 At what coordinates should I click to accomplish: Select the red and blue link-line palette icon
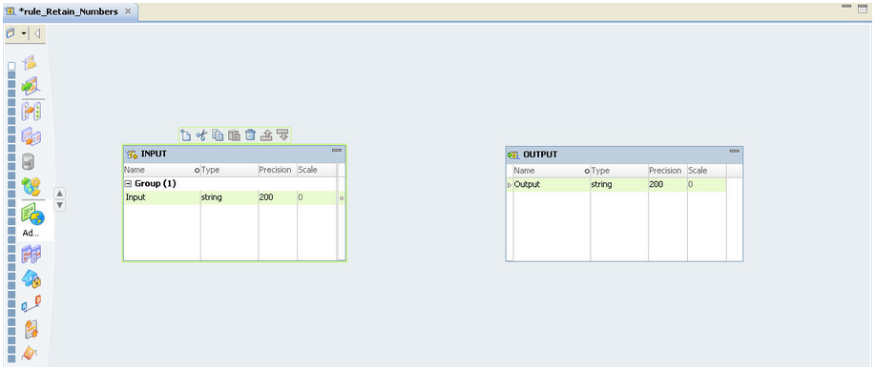tap(31, 304)
